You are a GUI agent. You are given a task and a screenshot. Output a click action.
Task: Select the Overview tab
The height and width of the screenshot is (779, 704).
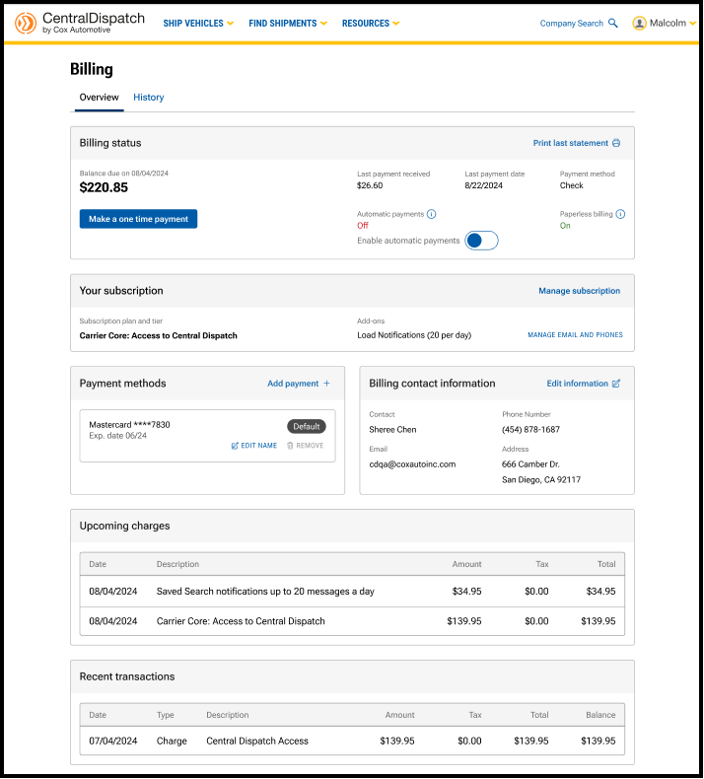pyautogui.click(x=99, y=98)
